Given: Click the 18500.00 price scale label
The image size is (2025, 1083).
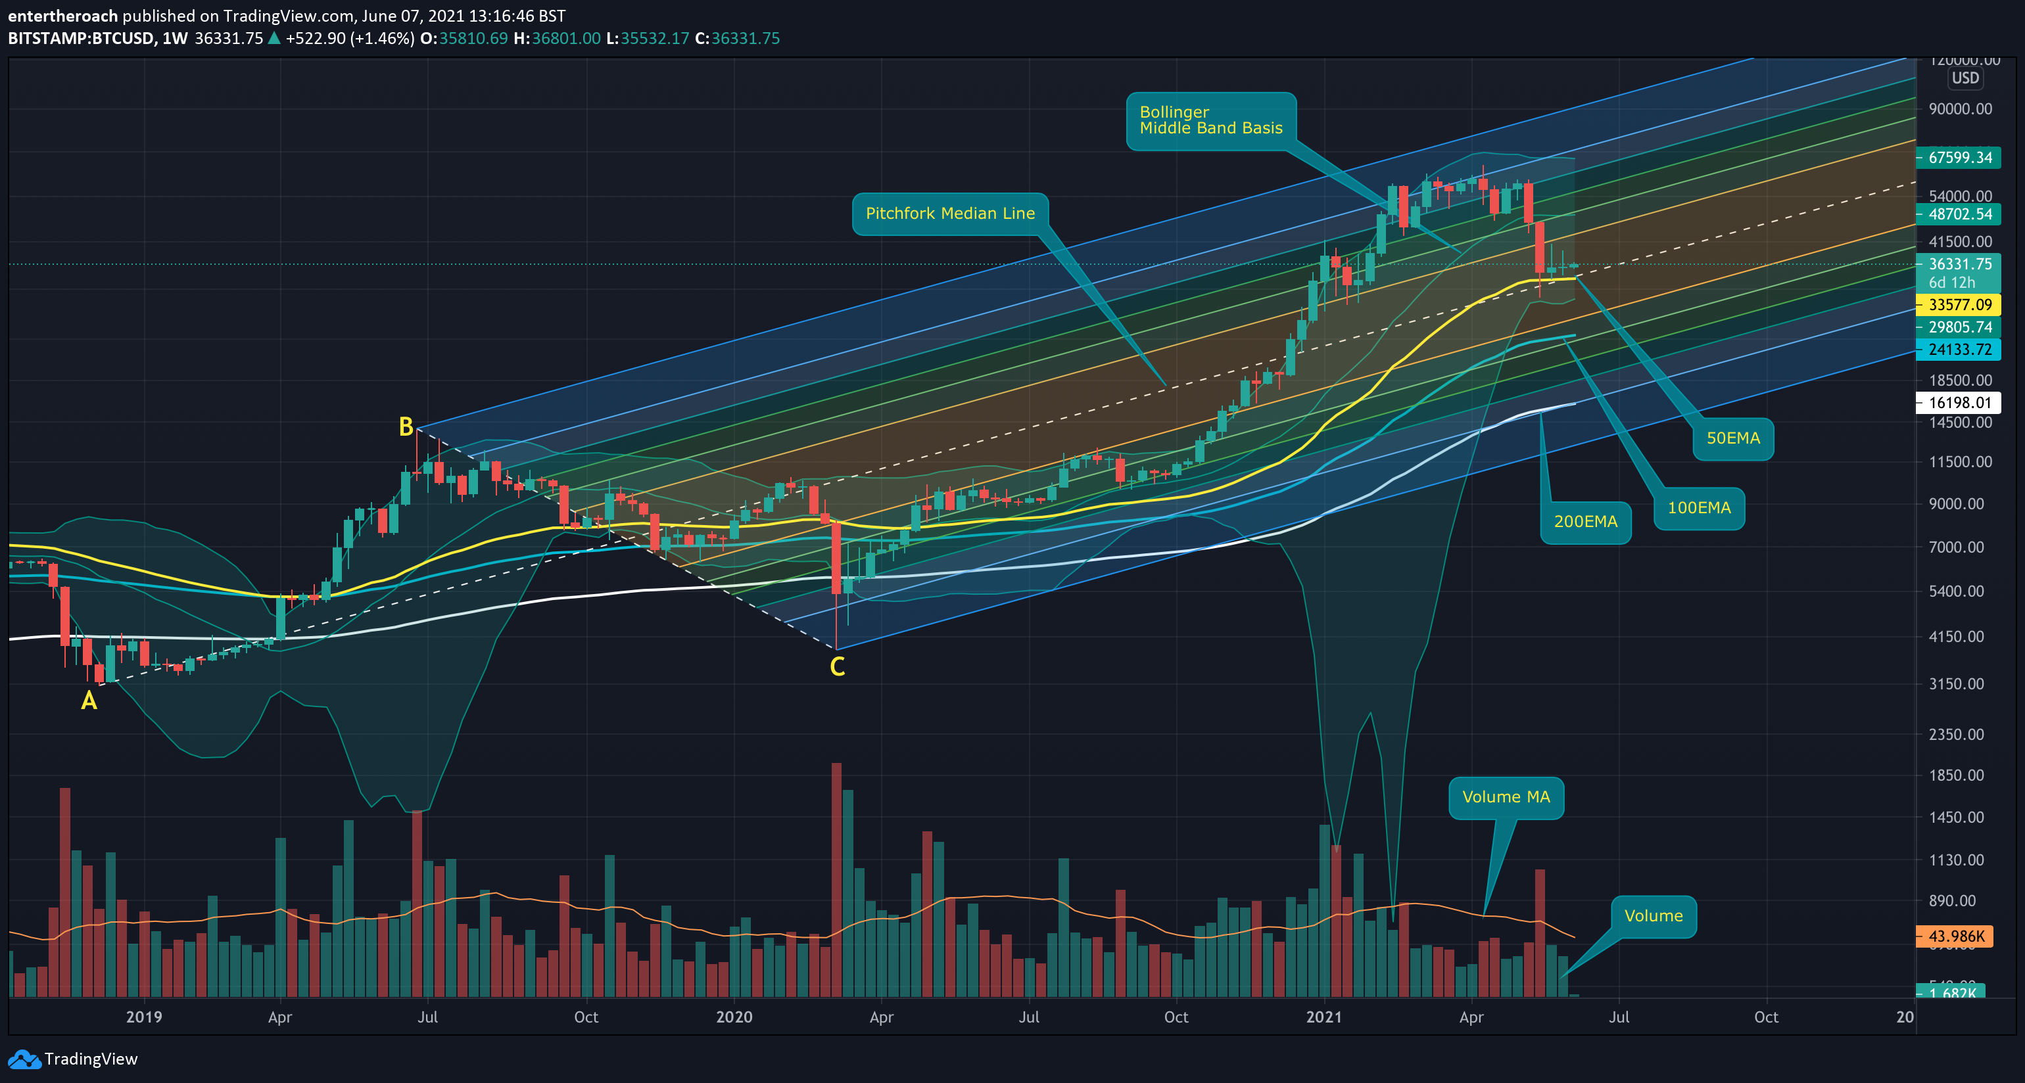Looking at the screenshot, I should [1961, 380].
